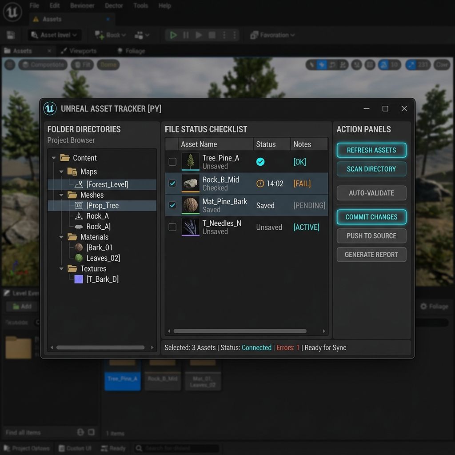The height and width of the screenshot is (455, 455).
Task: Select the Prop_Tree mesh icon
Action: point(79,205)
